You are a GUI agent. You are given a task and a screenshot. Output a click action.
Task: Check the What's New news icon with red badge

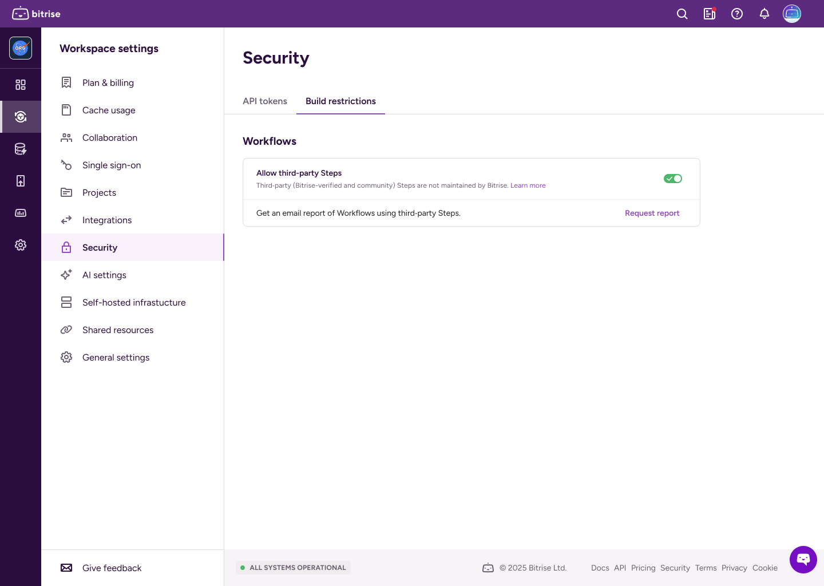[710, 14]
